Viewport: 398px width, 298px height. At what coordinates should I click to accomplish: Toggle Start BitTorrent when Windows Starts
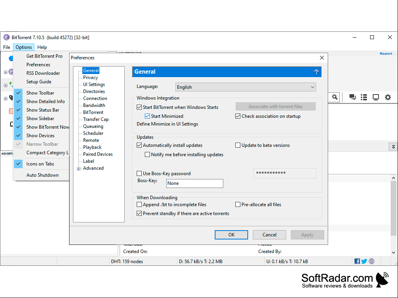139,107
